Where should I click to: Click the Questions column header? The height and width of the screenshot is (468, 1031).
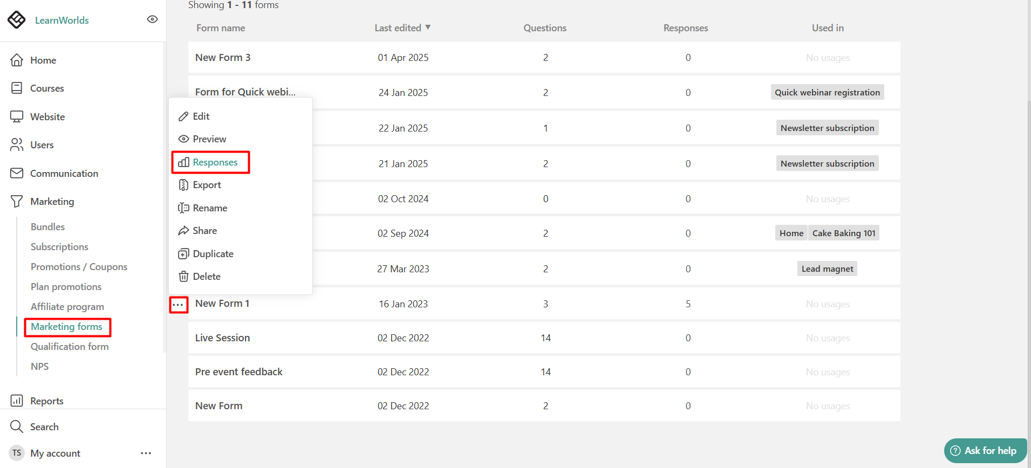pos(545,28)
